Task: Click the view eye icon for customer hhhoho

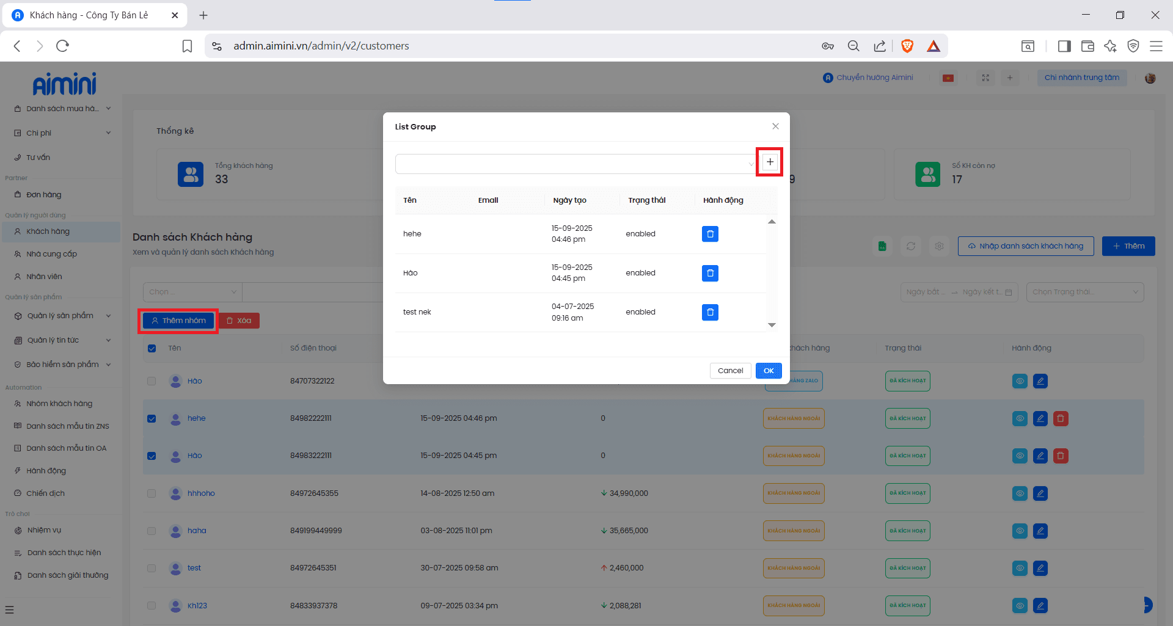Action: pyautogui.click(x=1020, y=493)
